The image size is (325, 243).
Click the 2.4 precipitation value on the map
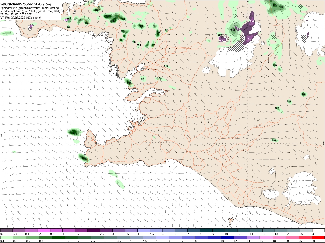coord(112,21)
